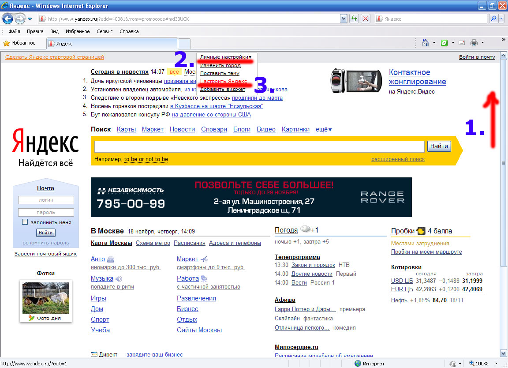The width and height of the screenshot is (508, 368).
Task: Click the speaker icon next to Музыка
Action: [x=119, y=278]
